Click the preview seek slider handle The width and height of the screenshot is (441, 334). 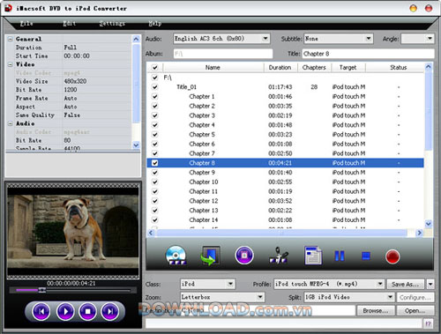[42, 290]
